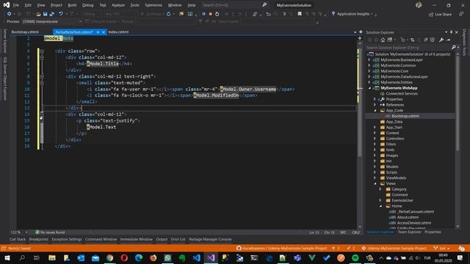Expand the References node
470x264 pixels.
coord(375,105)
